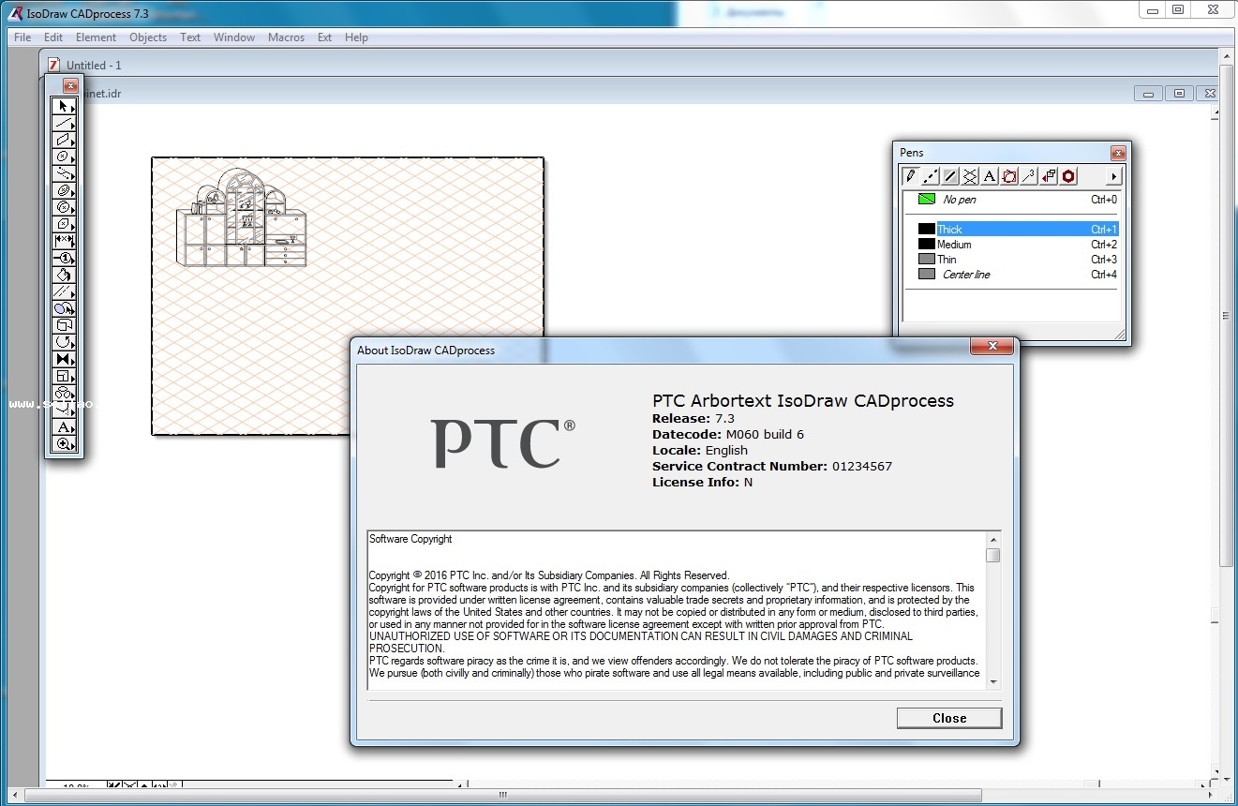Click the gray swatch beside Thin
Viewport: 1238px width, 806px height.
pyautogui.click(x=927, y=260)
